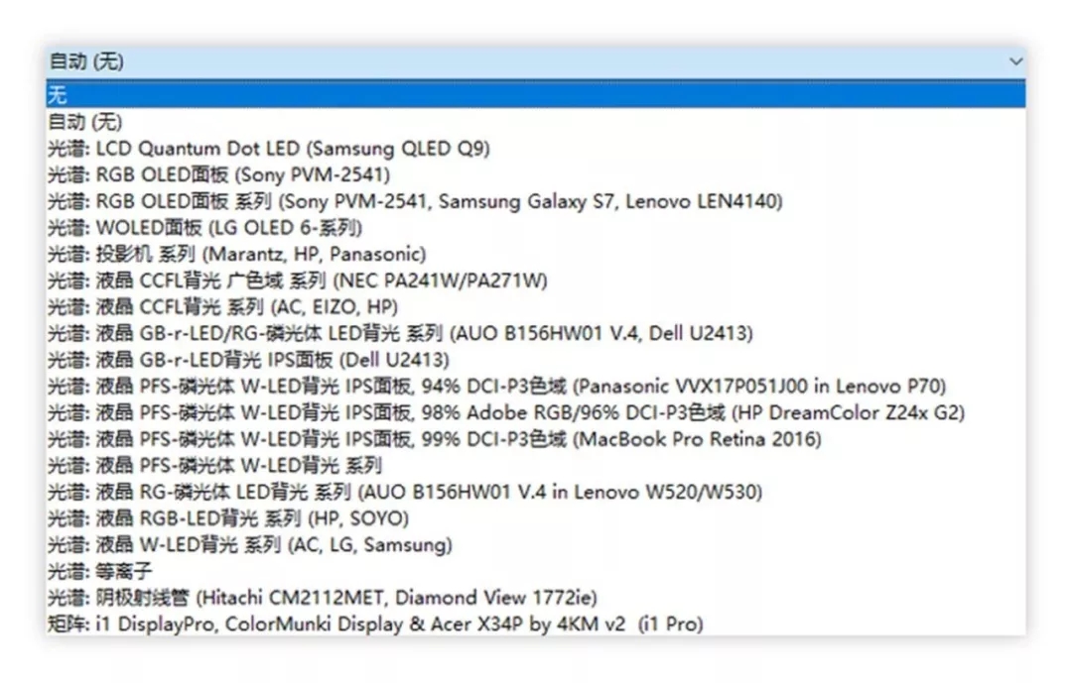Select RG-磷光体 LED背光 Lenovo W520/W530 entry

pyautogui.click(x=405, y=492)
